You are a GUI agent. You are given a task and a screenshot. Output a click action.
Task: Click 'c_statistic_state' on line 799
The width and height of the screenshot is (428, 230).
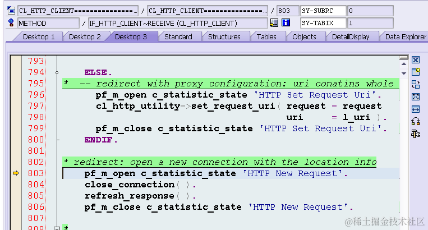[x=205, y=128]
